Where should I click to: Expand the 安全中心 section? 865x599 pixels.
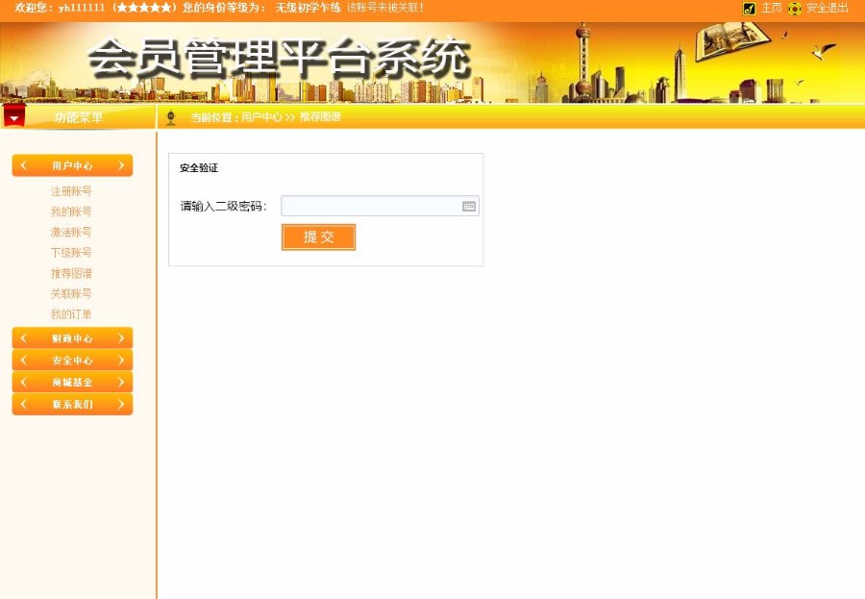pos(72,360)
